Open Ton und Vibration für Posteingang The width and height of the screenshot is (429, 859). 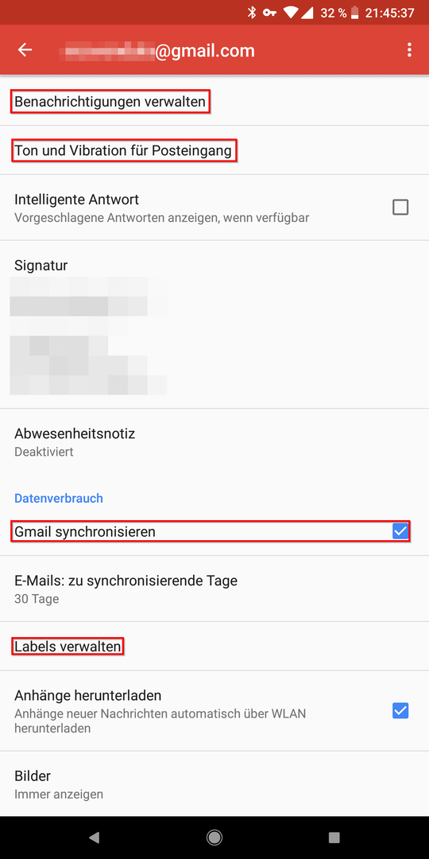(x=214, y=150)
